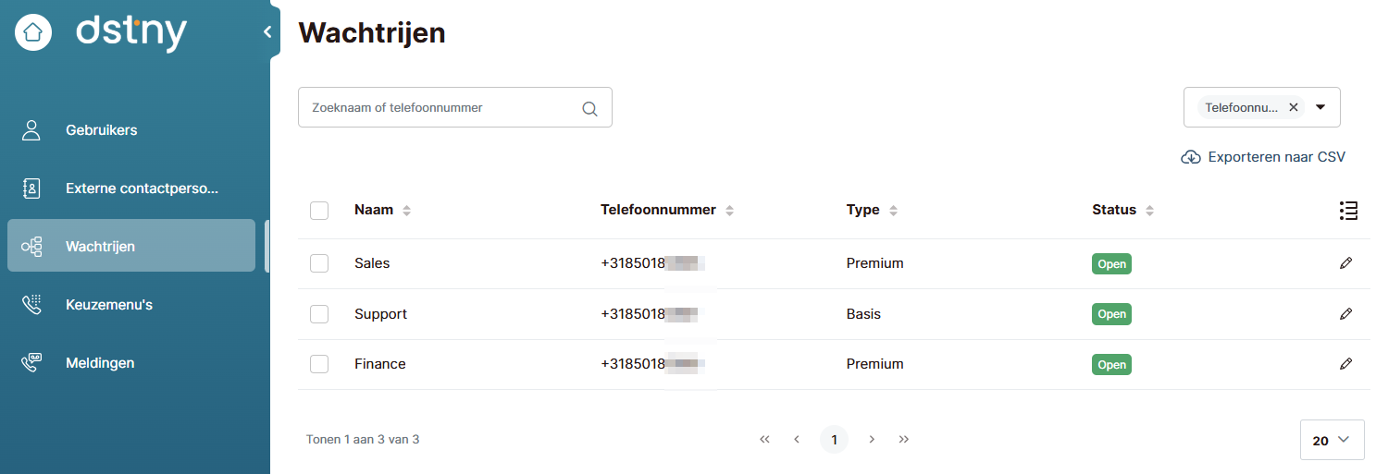Click Exporteren naar CSV
1376x474 pixels.
[x=1264, y=157]
